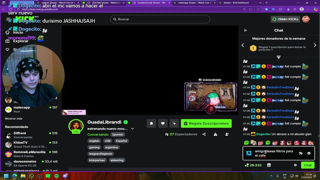Viewport: 320px width, 180px height.
Task: Open the 7TV emote menu in chat input
Action: pyautogui.click(x=301, y=153)
